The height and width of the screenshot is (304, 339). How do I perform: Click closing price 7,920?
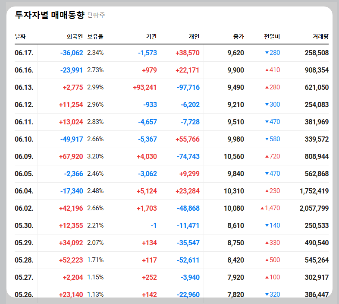click(x=235, y=278)
